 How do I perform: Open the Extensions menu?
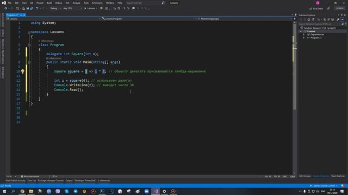coord(97,3)
